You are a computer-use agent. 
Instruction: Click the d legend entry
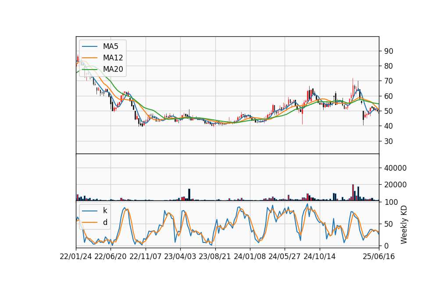tap(105, 222)
